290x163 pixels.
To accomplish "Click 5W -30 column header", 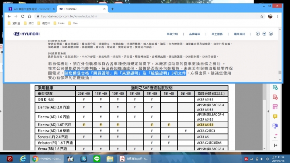I will 152,94.
